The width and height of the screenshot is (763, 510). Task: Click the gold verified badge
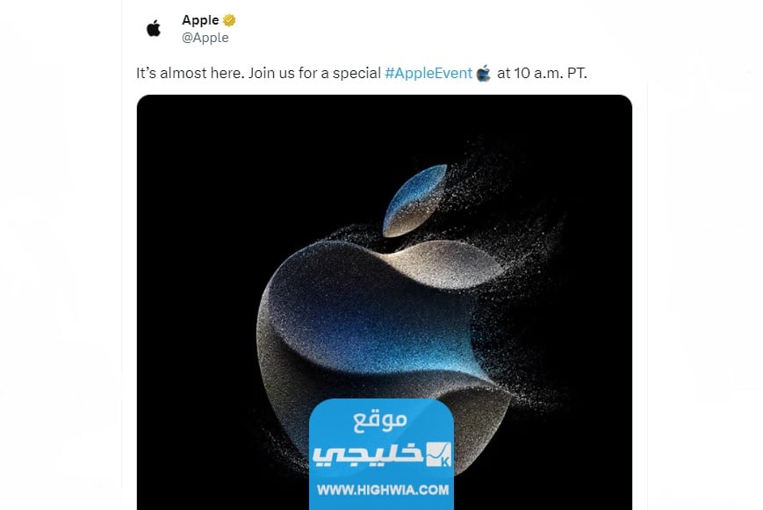[x=229, y=20]
